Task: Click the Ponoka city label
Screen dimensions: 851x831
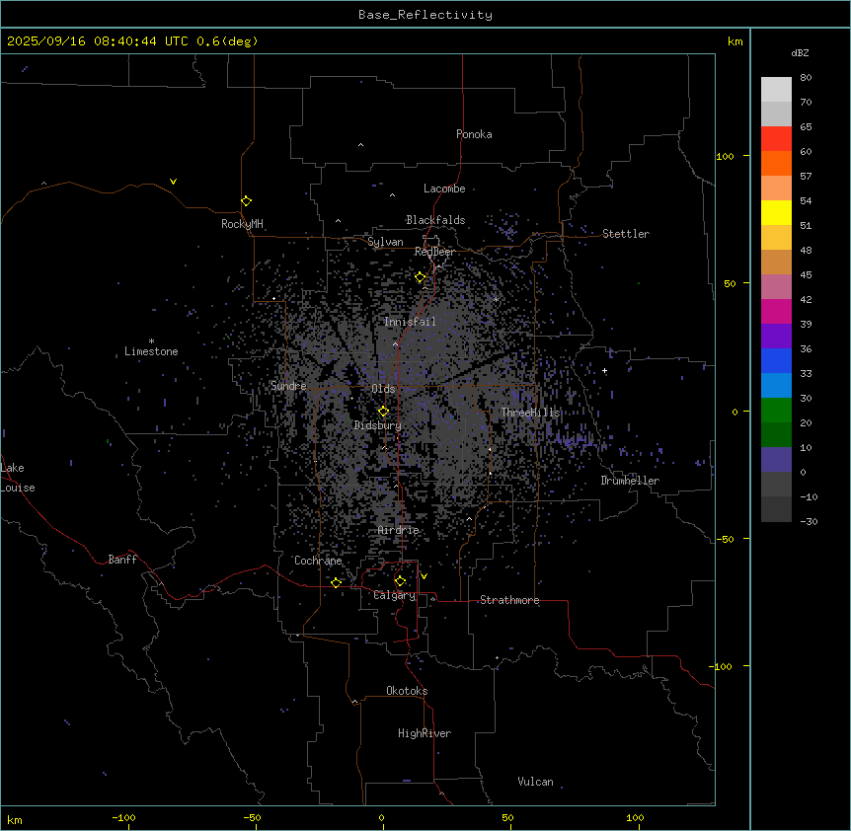Action: tap(474, 134)
